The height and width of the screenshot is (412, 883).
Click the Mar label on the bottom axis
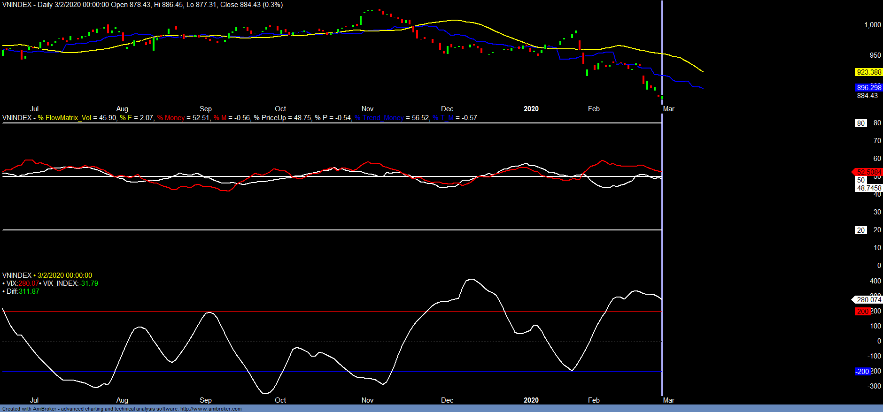(x=668, y=400)
